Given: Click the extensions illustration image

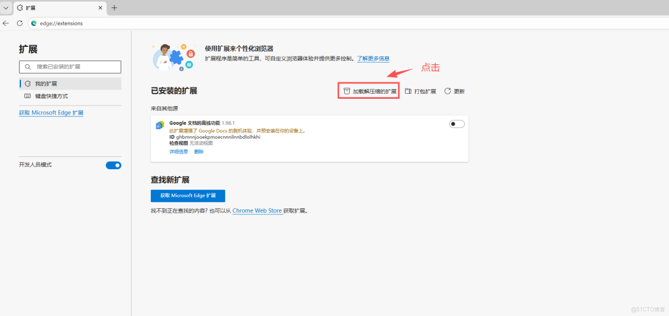Looking at the screenshot, I should (173, 56).
